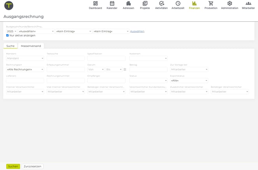Open the Arbeitszeit clock icon
This screenshot has height=170, width=258.
tap(178, 4)
